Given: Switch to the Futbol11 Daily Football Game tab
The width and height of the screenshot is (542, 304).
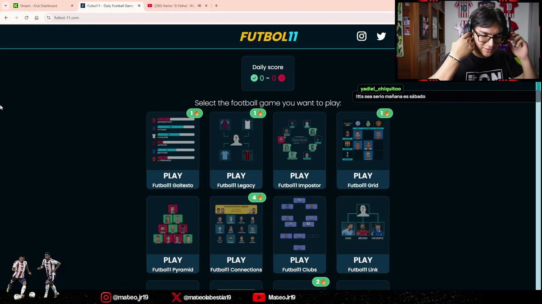Looking at the screenshot, I should pyautogui.click(x=110, y=6).
